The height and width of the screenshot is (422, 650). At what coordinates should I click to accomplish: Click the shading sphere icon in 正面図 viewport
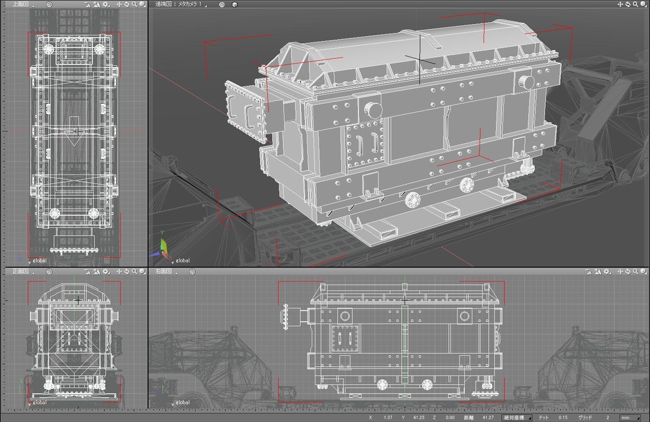[142, 271]
